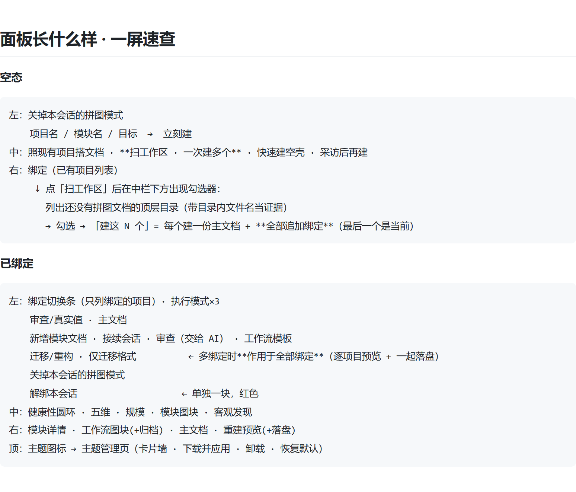Click the text 卸载
Screen dimensions: 576x492
(255, 448)
